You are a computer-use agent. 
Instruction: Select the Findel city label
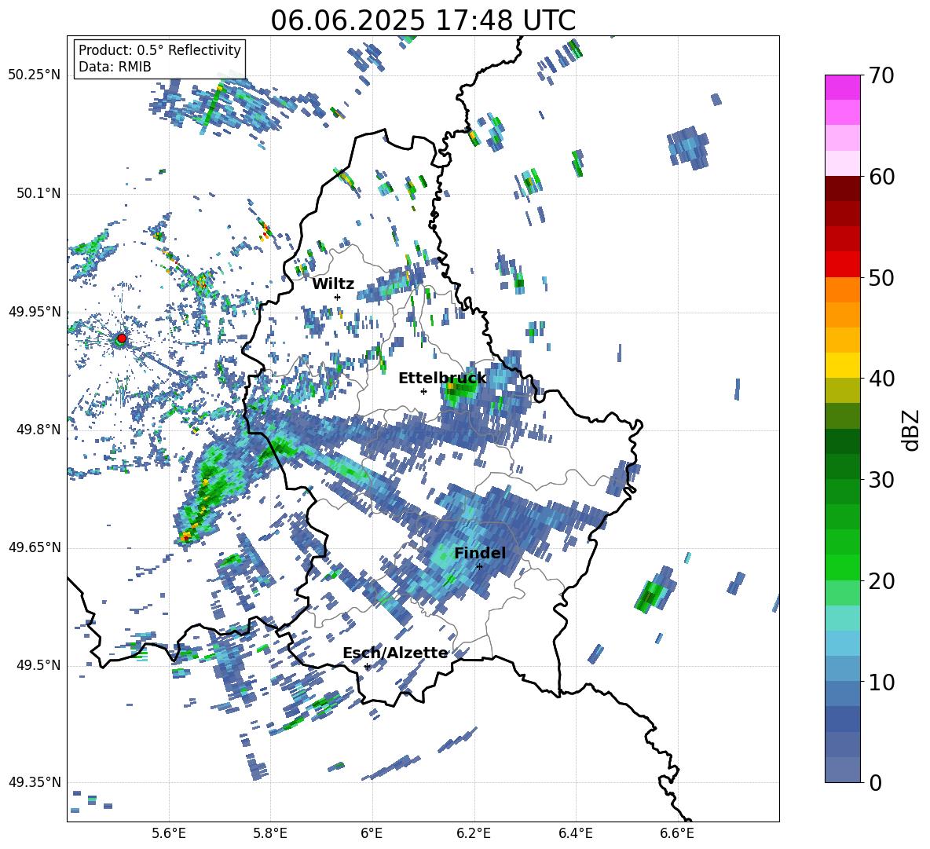[x=480, y=553]
